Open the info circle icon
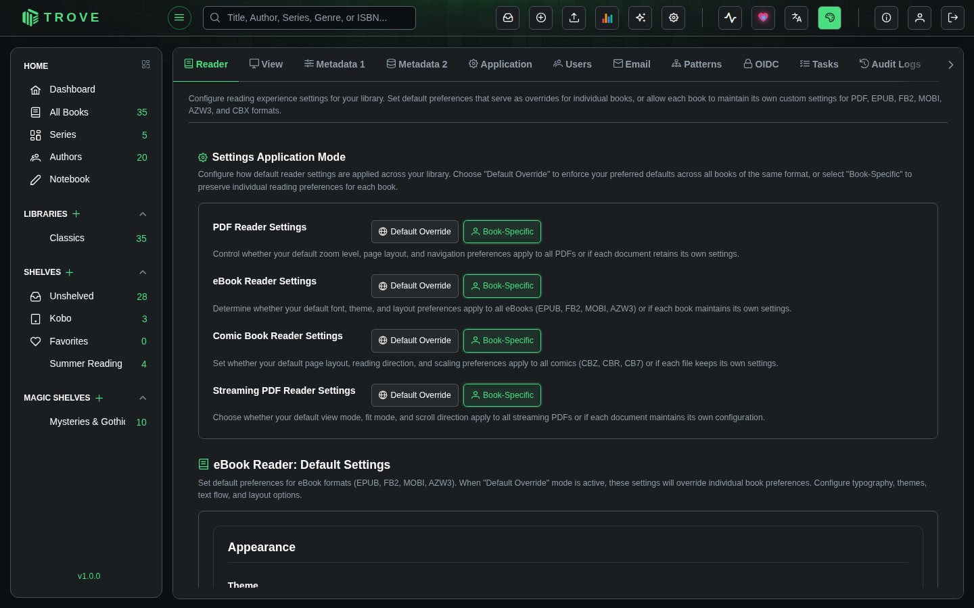Screen dimensions: 974x608 point(887,18)
